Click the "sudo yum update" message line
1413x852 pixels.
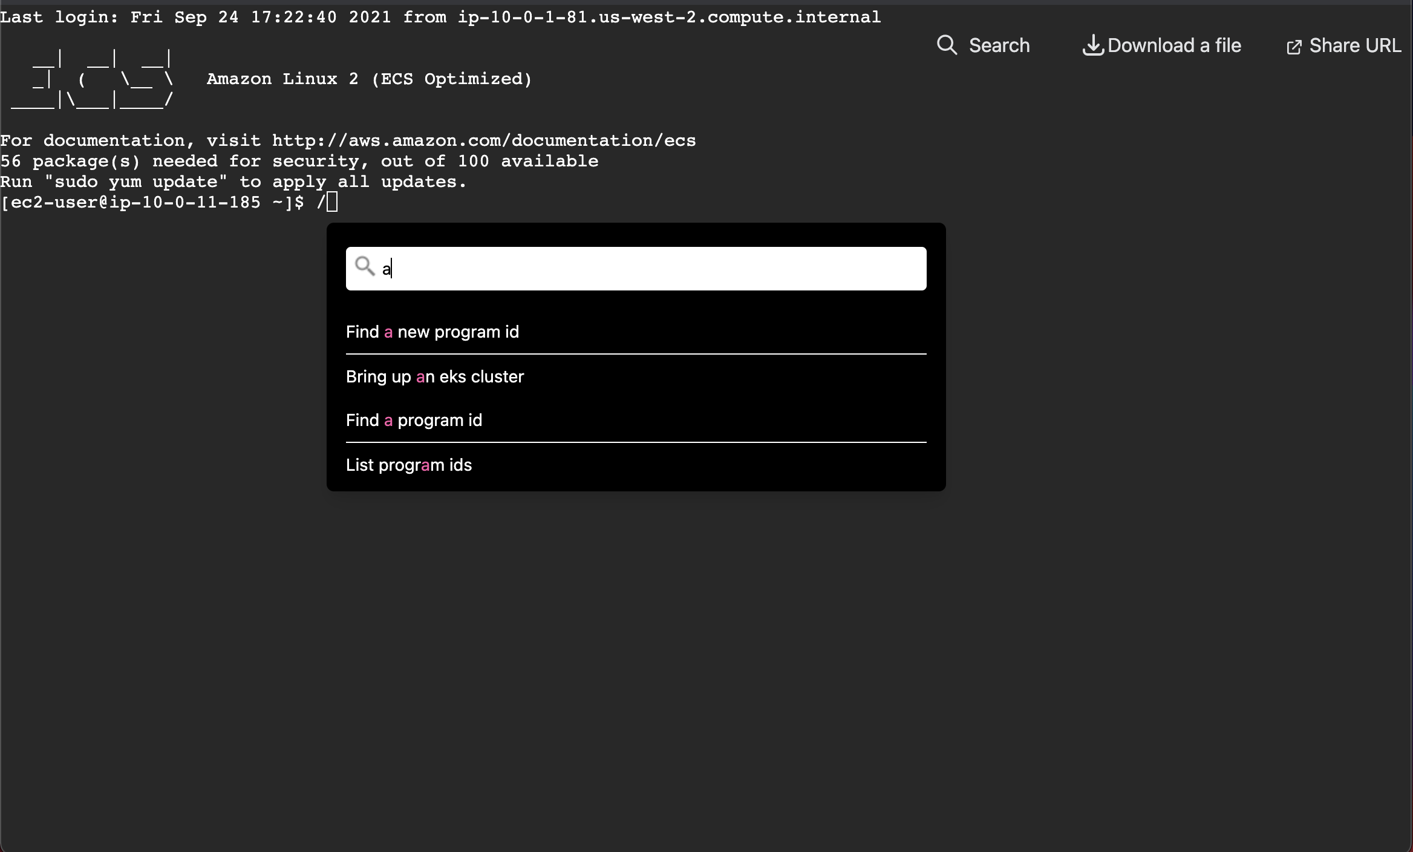coord(233,182)
